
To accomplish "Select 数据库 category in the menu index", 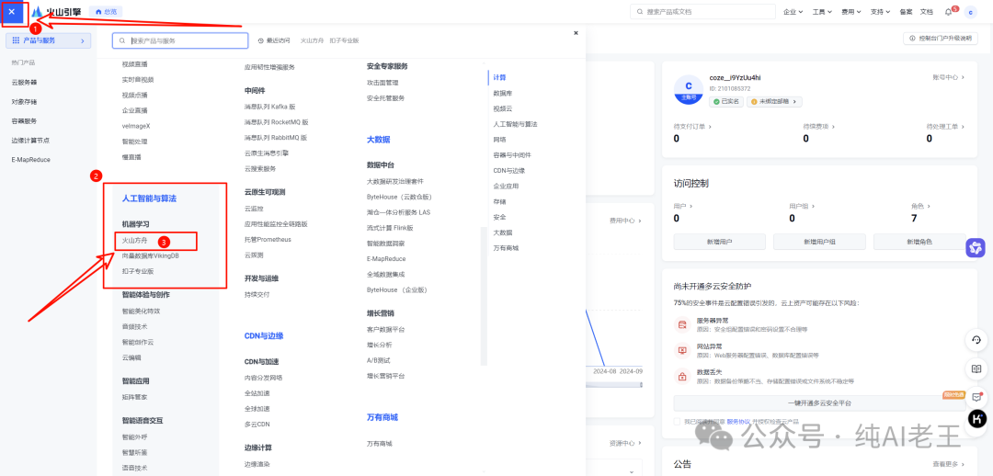I will (x=502, y=93).
